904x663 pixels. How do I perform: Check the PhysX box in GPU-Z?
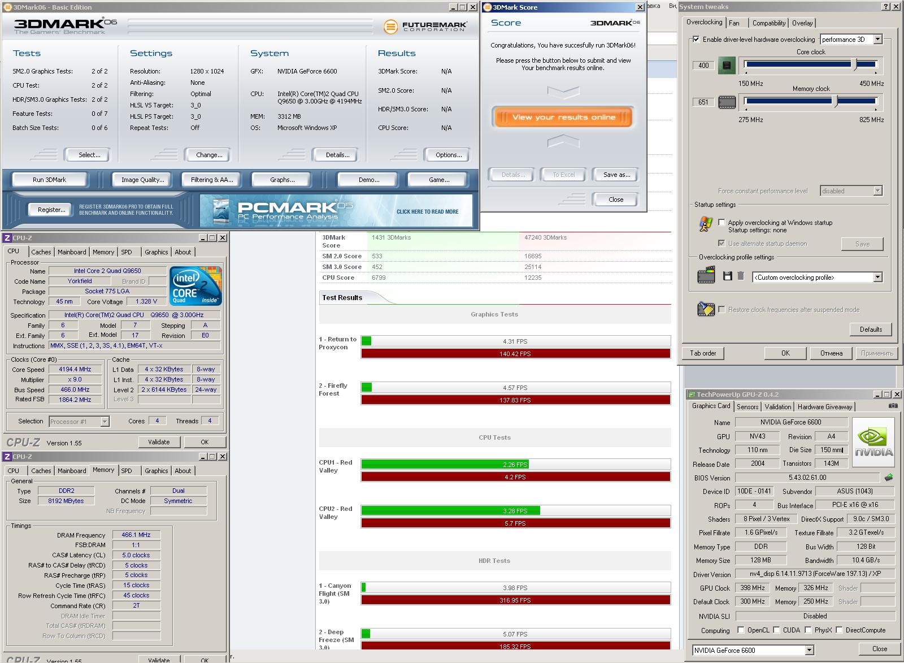coord(809,630)
